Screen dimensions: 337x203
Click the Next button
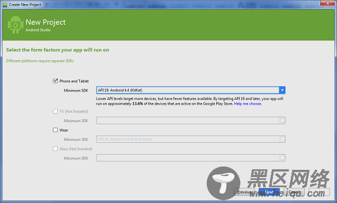[x=269, y=192]
